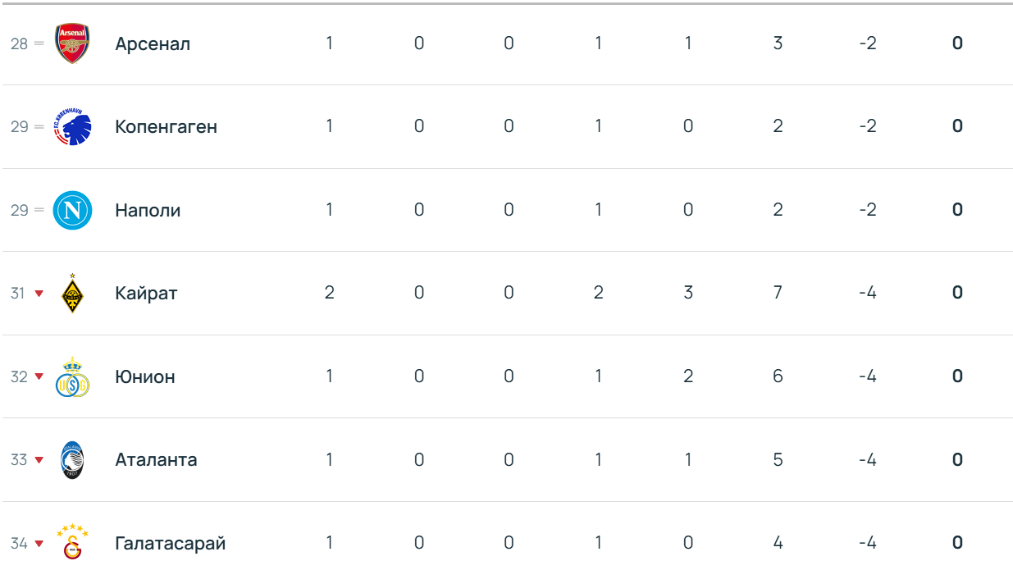The height and width of the screenshot is (570, 1013).
Task: Click the Galatasaray club crest icon
Action: (72, 543)
